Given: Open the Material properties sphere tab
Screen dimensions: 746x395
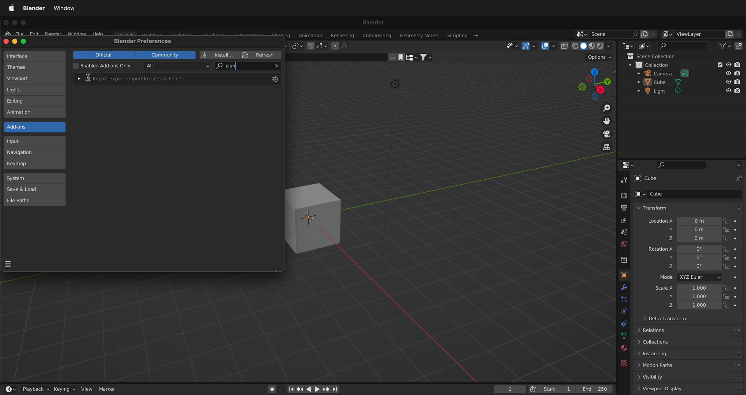Looking at the screenshot, I should tap(624, 348).
